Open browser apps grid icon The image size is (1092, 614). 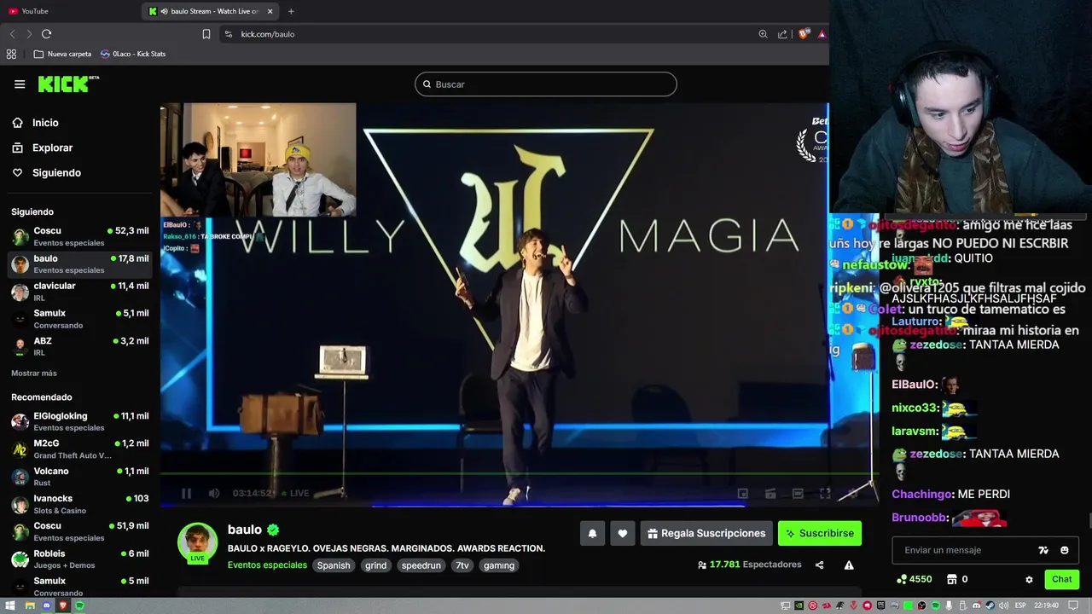click(11, 54)
